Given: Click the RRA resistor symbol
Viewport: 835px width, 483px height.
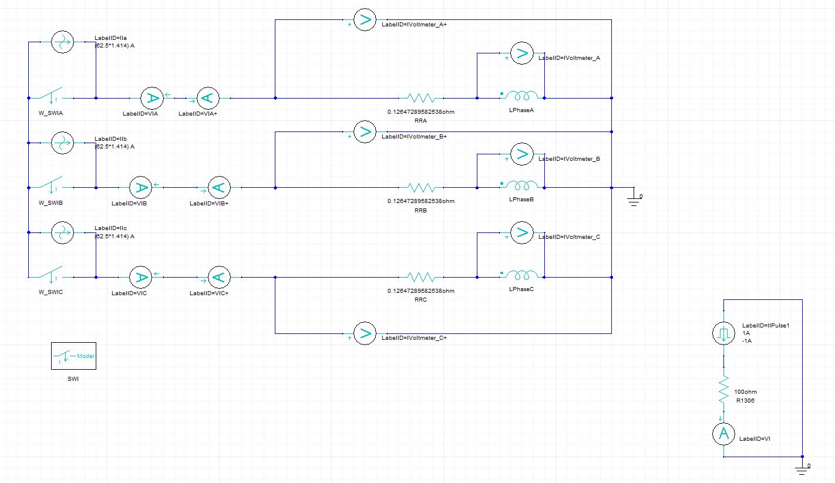Looking at the screenshot, I should point(420,97).
